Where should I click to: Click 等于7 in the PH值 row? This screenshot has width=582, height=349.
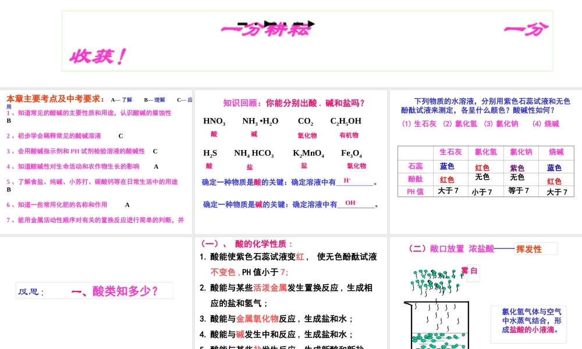click(x=519, y=191)
